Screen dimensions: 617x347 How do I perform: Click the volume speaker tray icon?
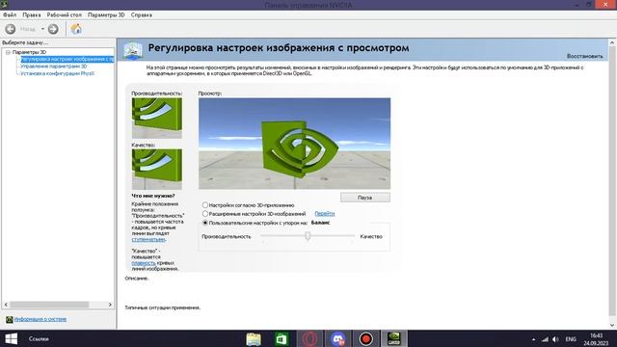555,339
